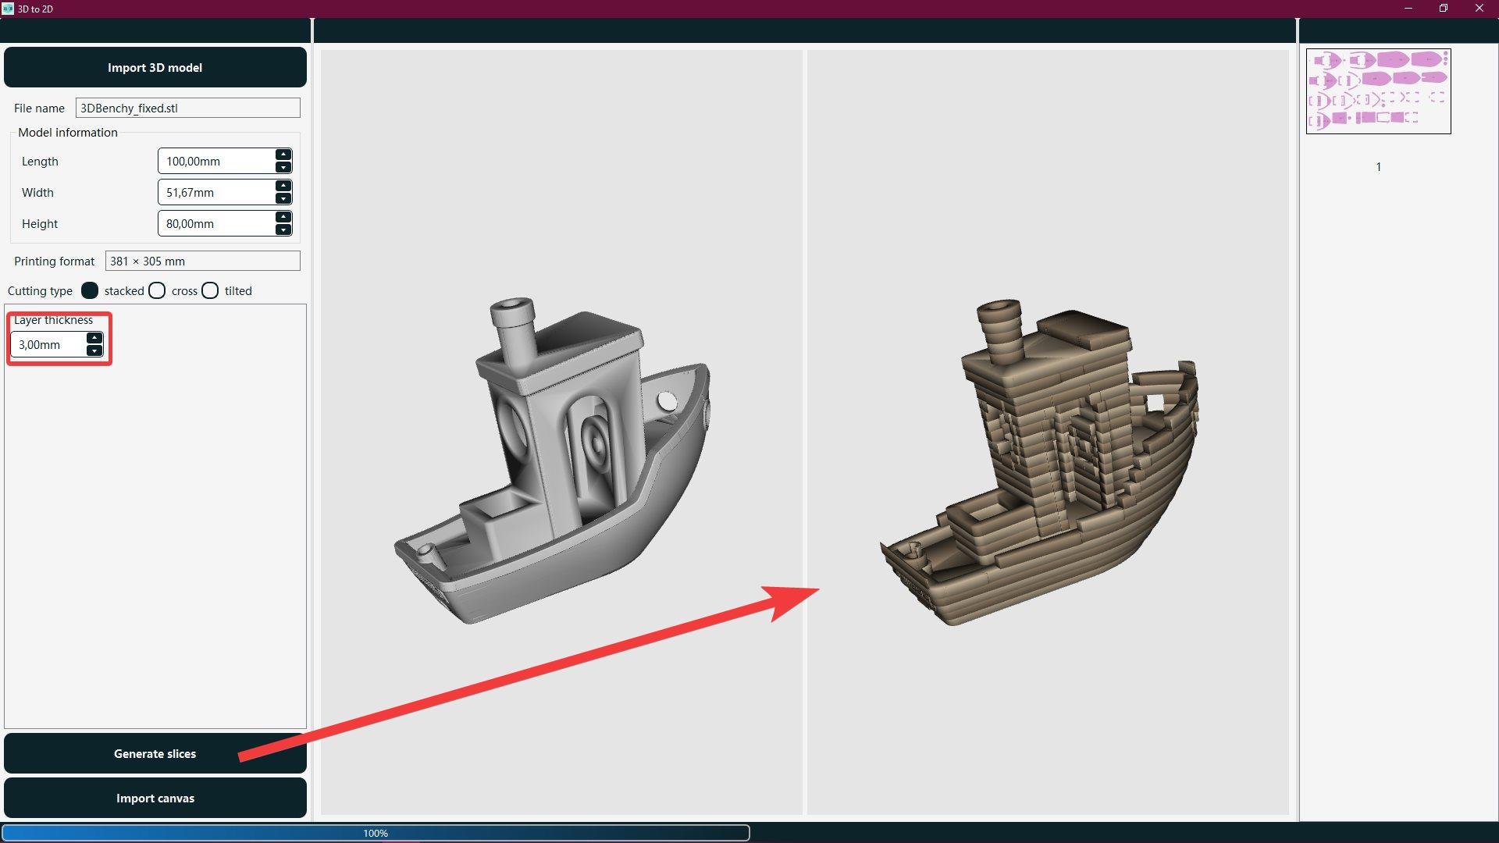The height and width of the screenshot is (843, 1499).
Task: Select the cross cutting type
Action: [157, 290]
